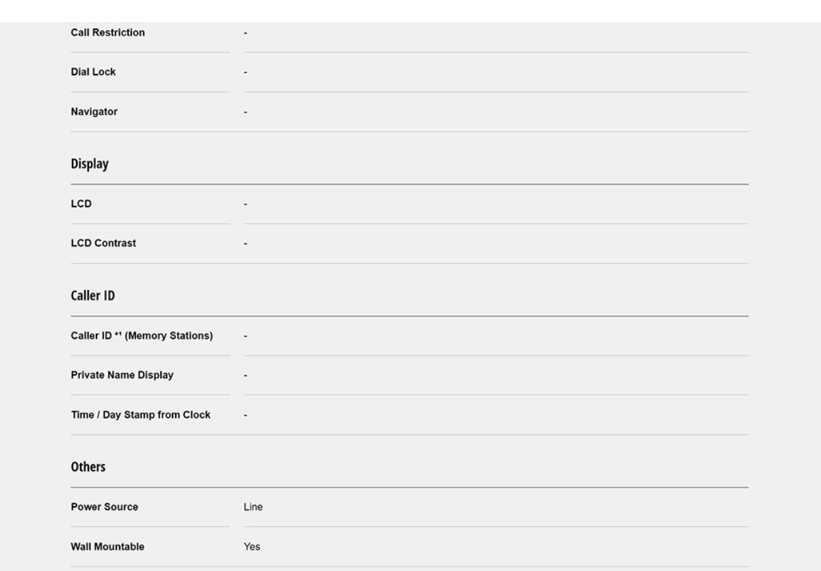Click the Power Source label

coord(105,507)
